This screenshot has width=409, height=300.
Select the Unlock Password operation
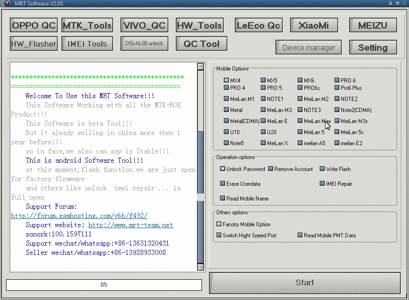[223, 169]
